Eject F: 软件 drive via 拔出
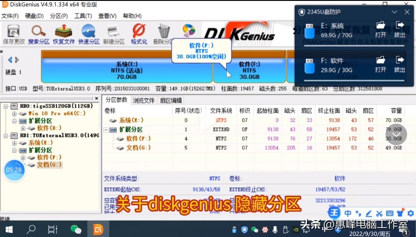Image resolution: width=416 pixels, height=237 pixels. pyautogui.click(x=399, y=65)
